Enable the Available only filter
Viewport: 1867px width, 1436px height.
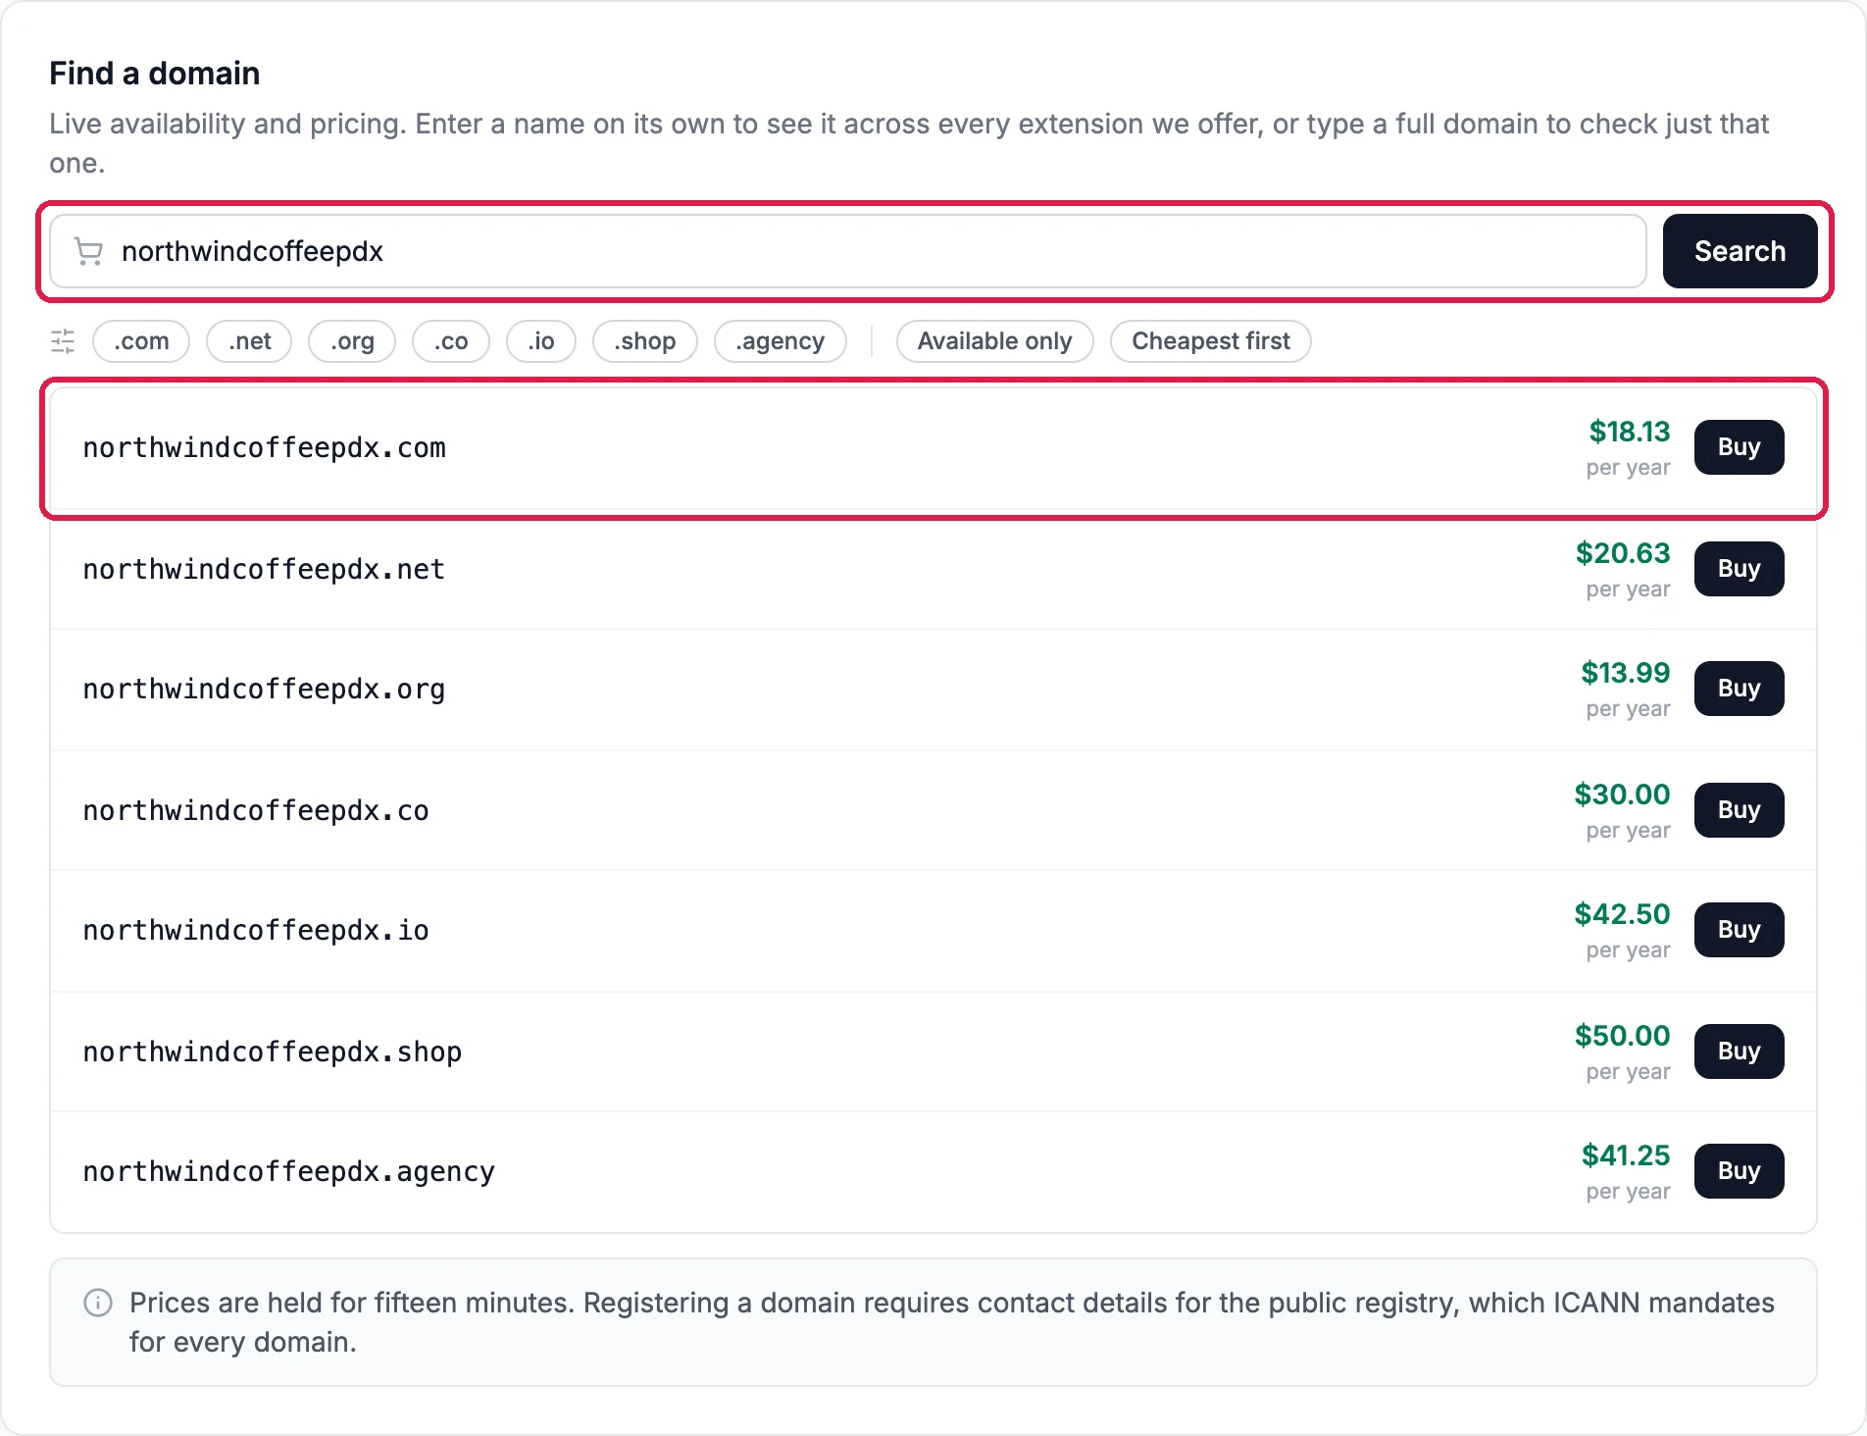click(x=995, y=341)
